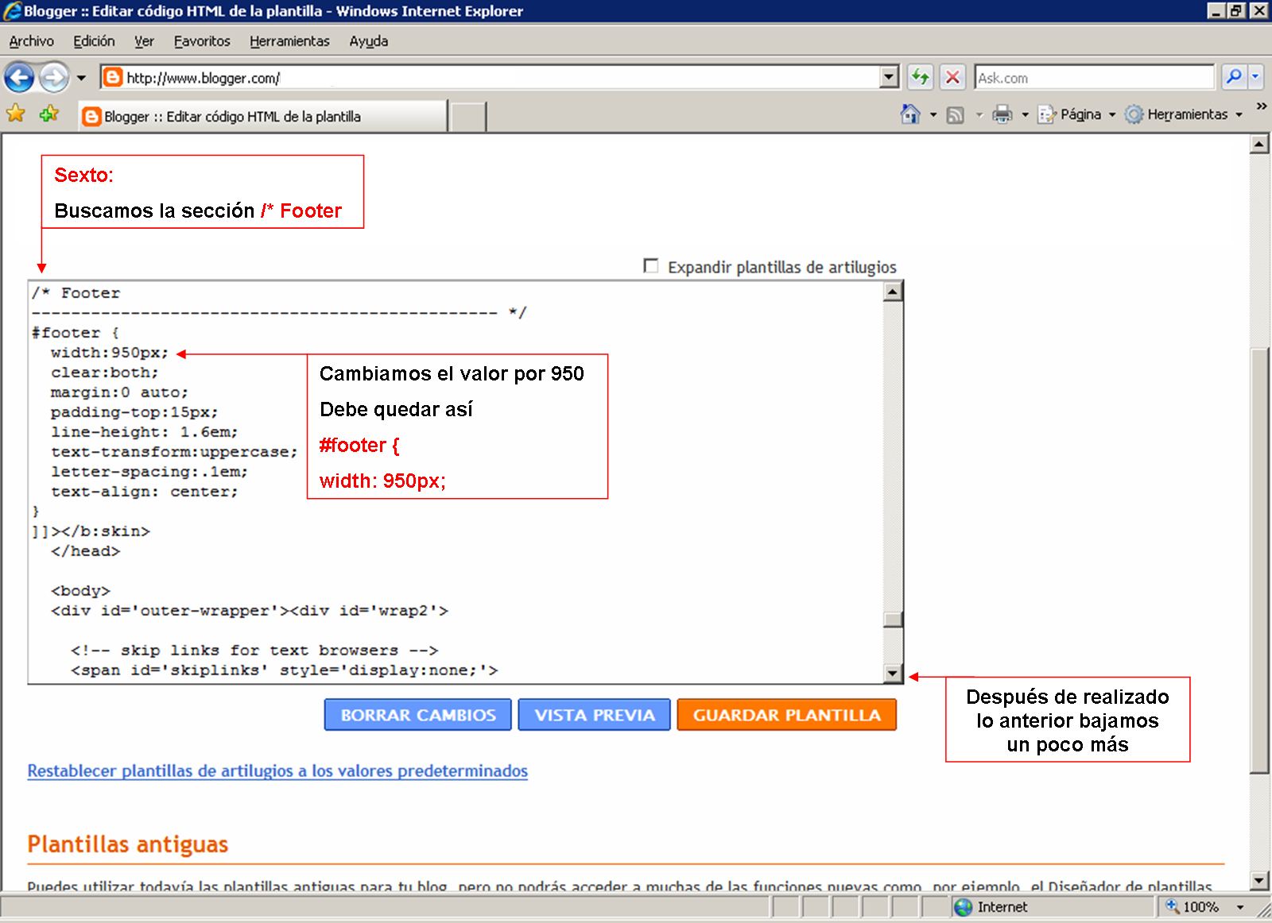Click the GUARDAR PLANTILLA button
The width and height of the screenshot is (1272, 923).
(x=787, y=715)
